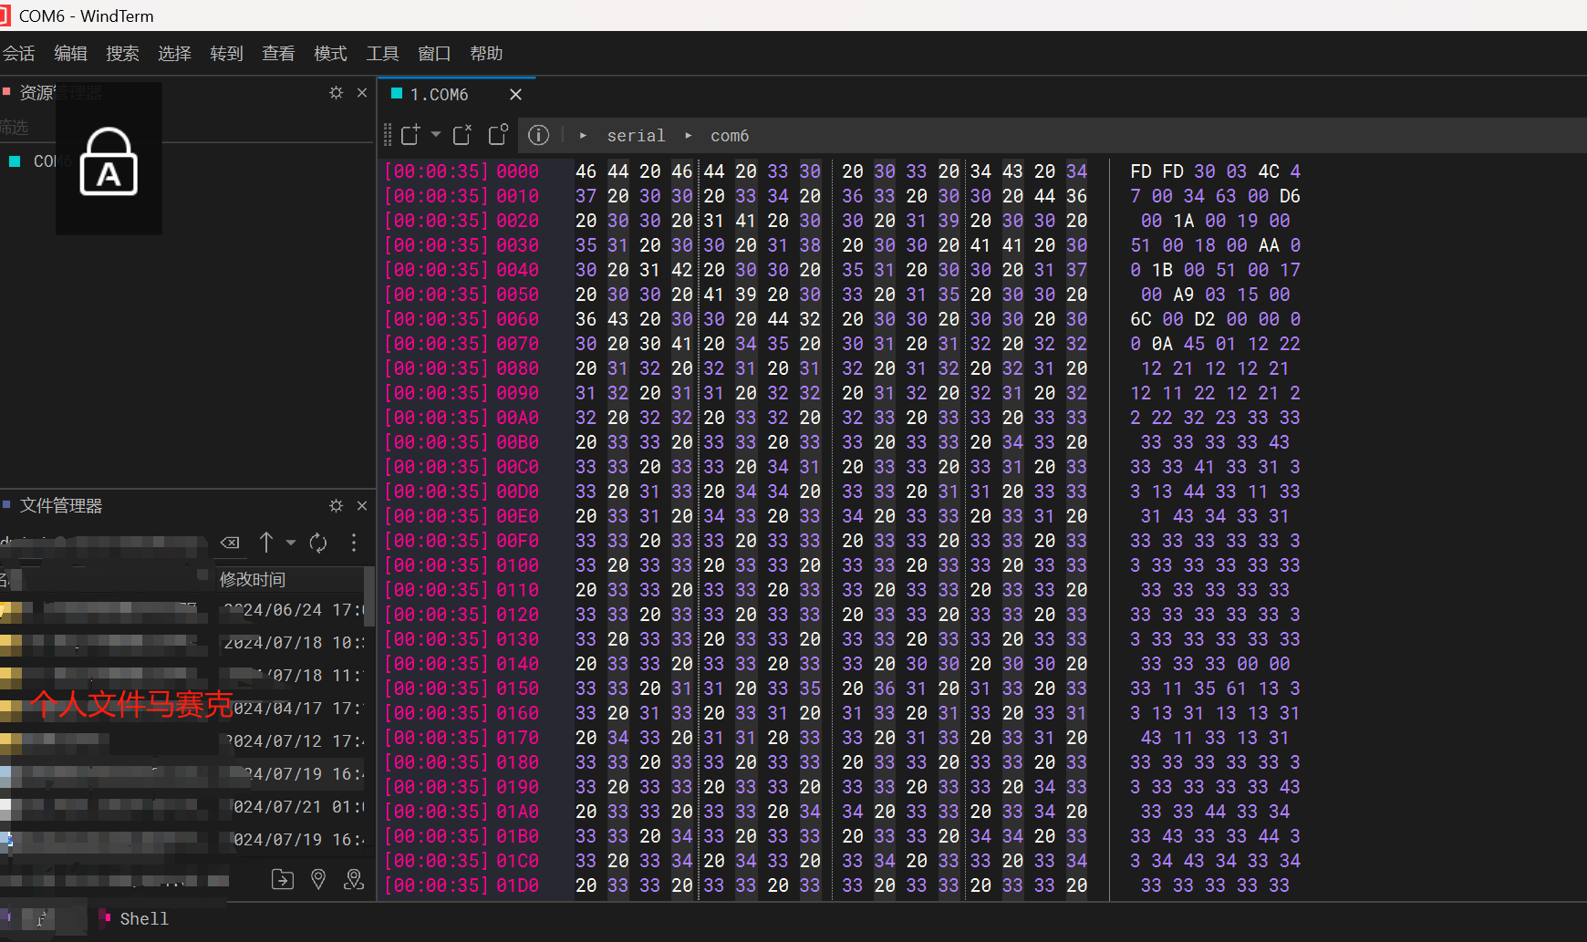The height and width of the screenshot is (942, 1587).
Task: Go up one directory in file manager
Action: click(x=266, y=543)
